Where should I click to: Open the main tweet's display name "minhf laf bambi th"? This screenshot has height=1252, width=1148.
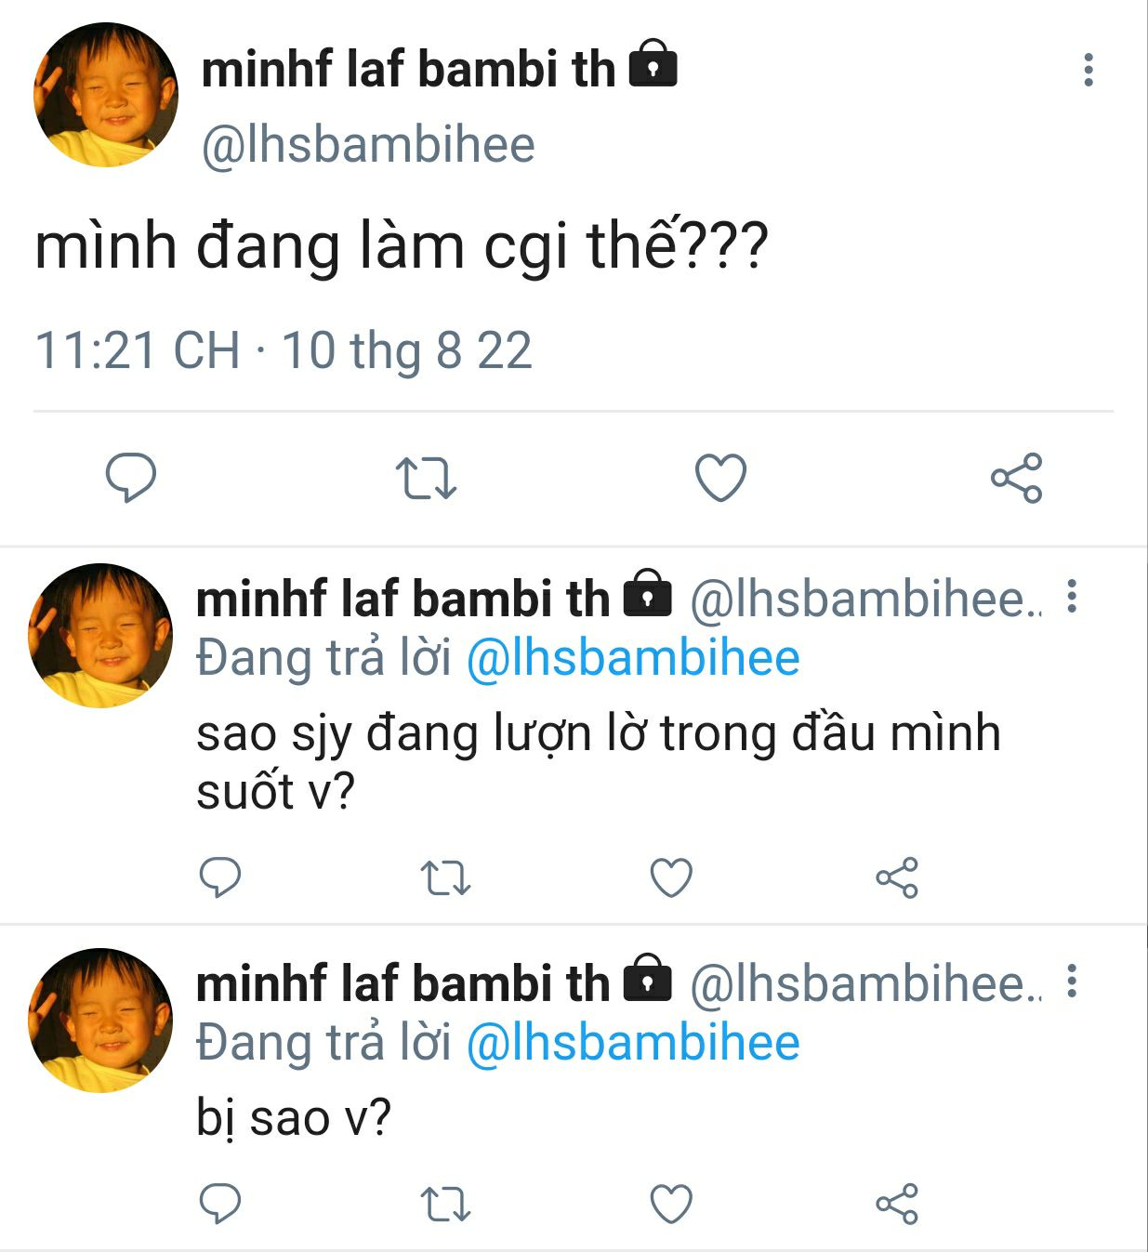[x=408, y=70]
